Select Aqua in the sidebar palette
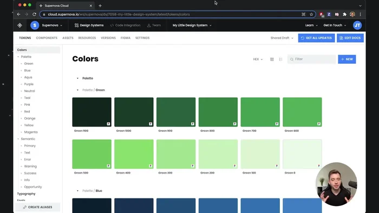 click(x=28, y=77)
